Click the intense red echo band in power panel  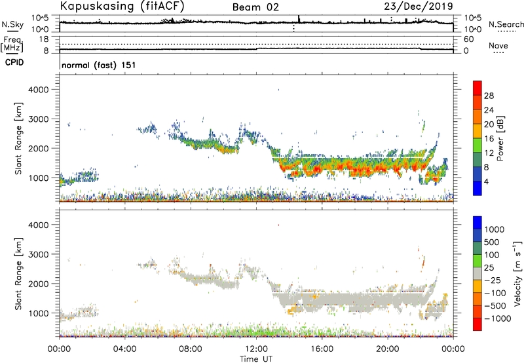pos(354,166)
